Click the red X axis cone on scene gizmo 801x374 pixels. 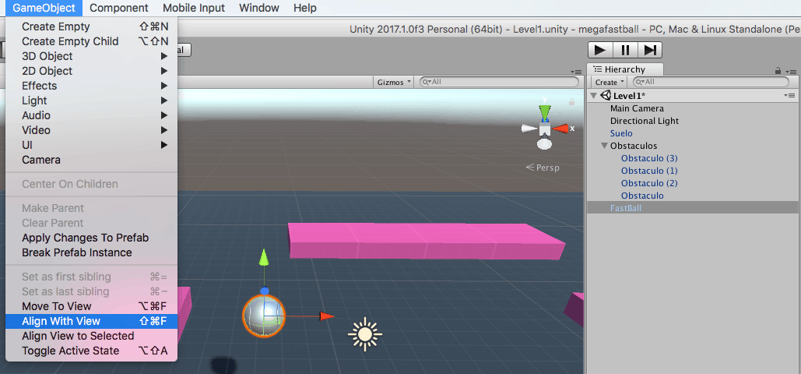pos(560,129)
